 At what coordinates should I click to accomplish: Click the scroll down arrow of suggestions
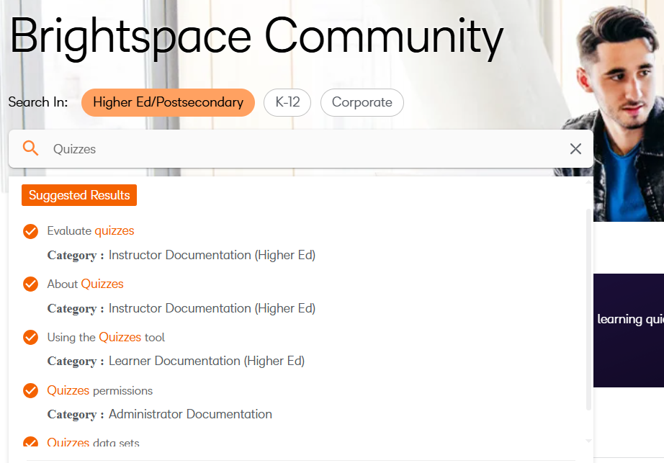[x=588, y=441]
